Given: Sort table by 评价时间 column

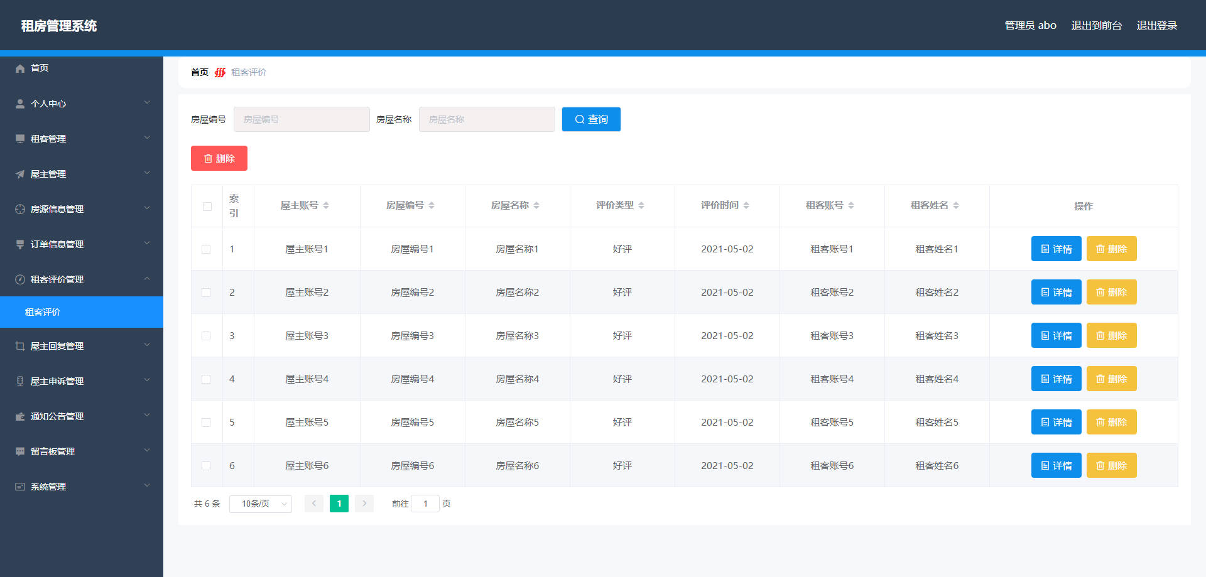Looking at the screenshot, I should pos(746,205).
